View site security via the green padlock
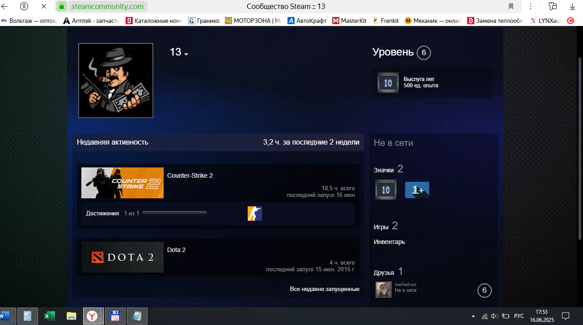This screenshot has width=583, height=325. point(62,7)
